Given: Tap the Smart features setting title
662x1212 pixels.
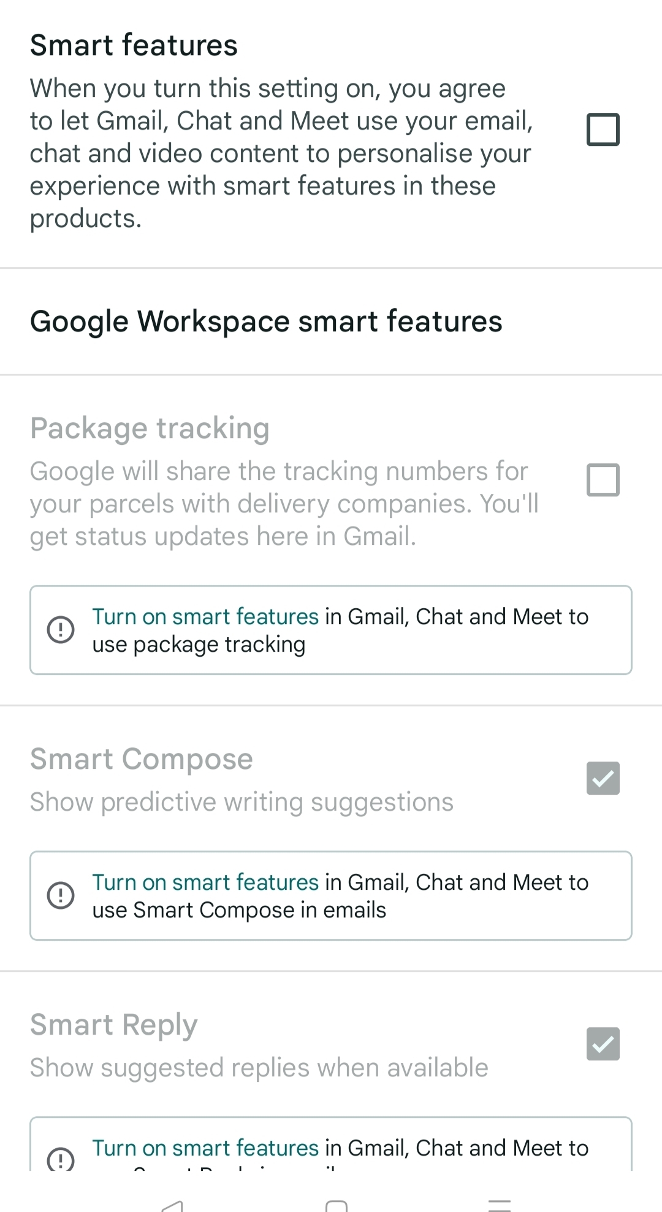Looking at the screenshot, I should pyautogui.click(x=134, y=45).
